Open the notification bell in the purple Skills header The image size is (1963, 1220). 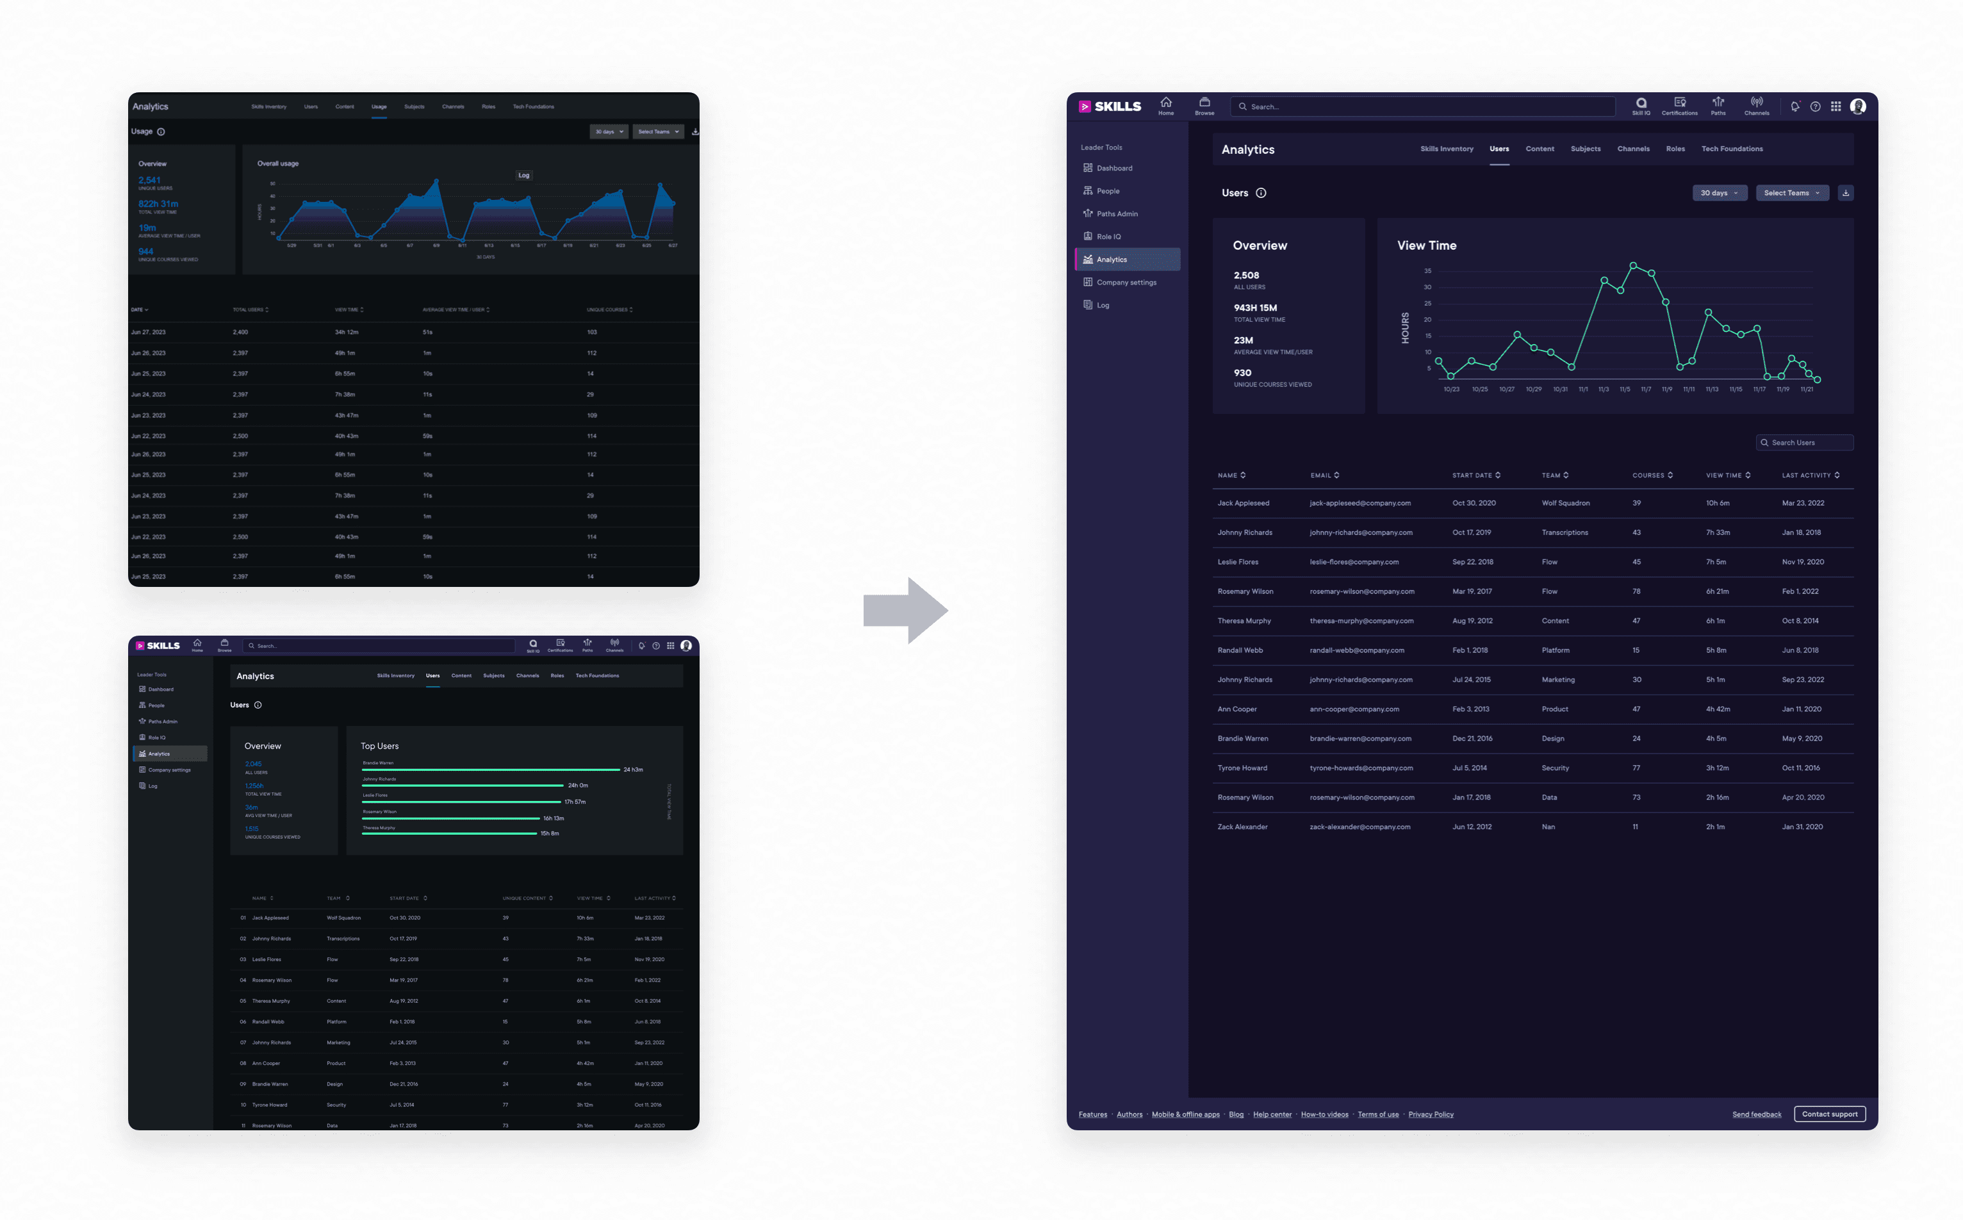[x=1795, y=106]
